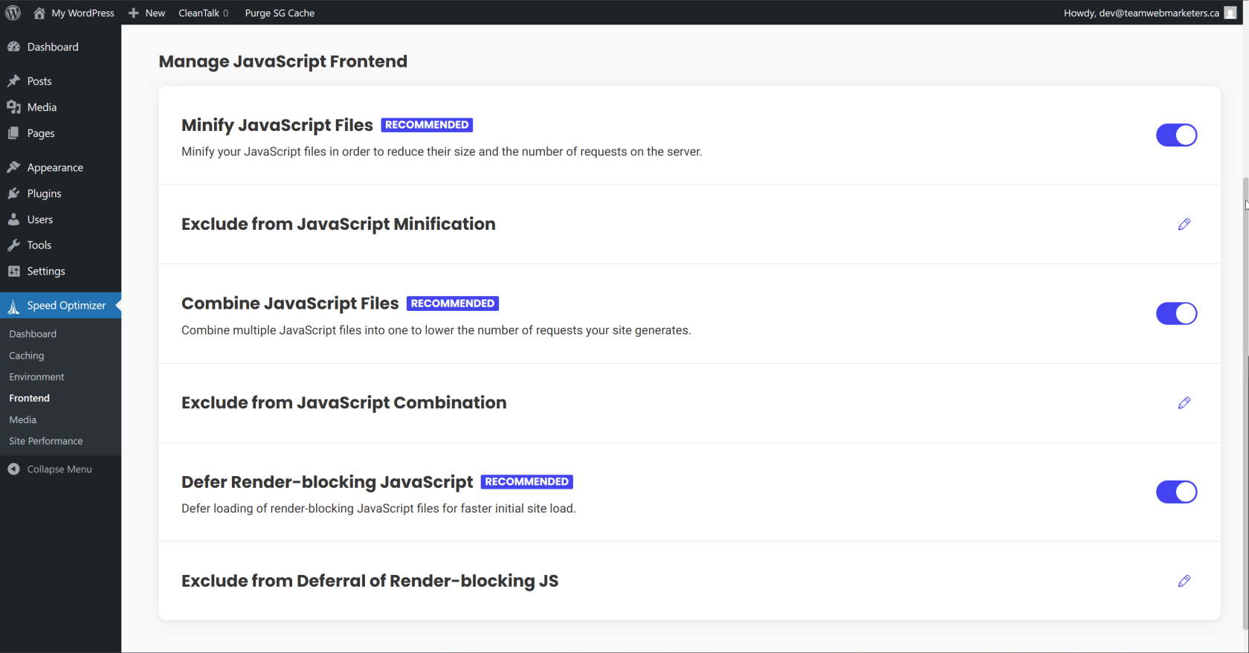Open the Plugins menu
The height and width of the screenshot is (653, 1249).
44,193
